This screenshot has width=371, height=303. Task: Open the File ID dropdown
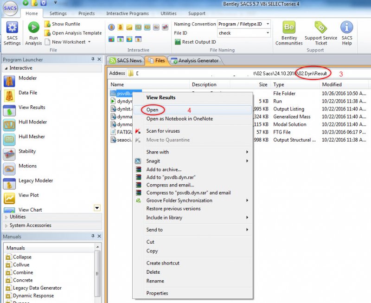click(x=268, y=33)
